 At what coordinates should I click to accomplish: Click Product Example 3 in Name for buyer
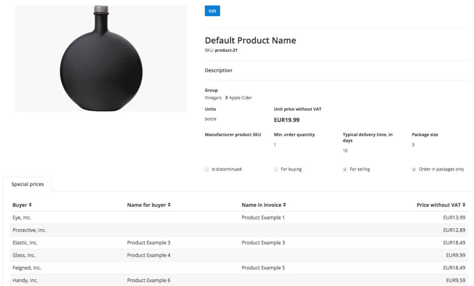(x=149, y=243)
